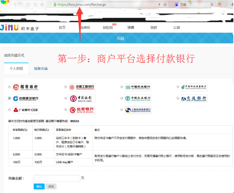This screenshot has height=193, width=234.
Task: Click the 交通银行 bank logo
Action: [x=194, y=99]
